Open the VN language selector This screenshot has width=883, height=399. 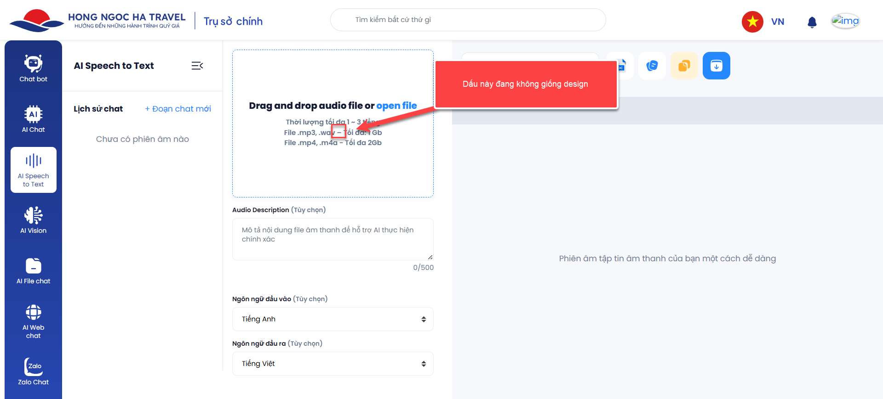coord(763,22)
